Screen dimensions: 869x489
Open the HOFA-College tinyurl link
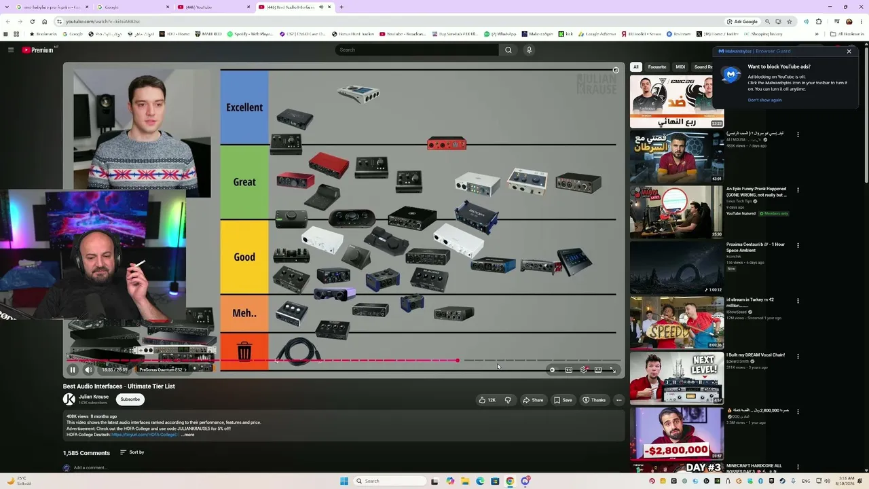pyautogui.click(x=145, y=435)
